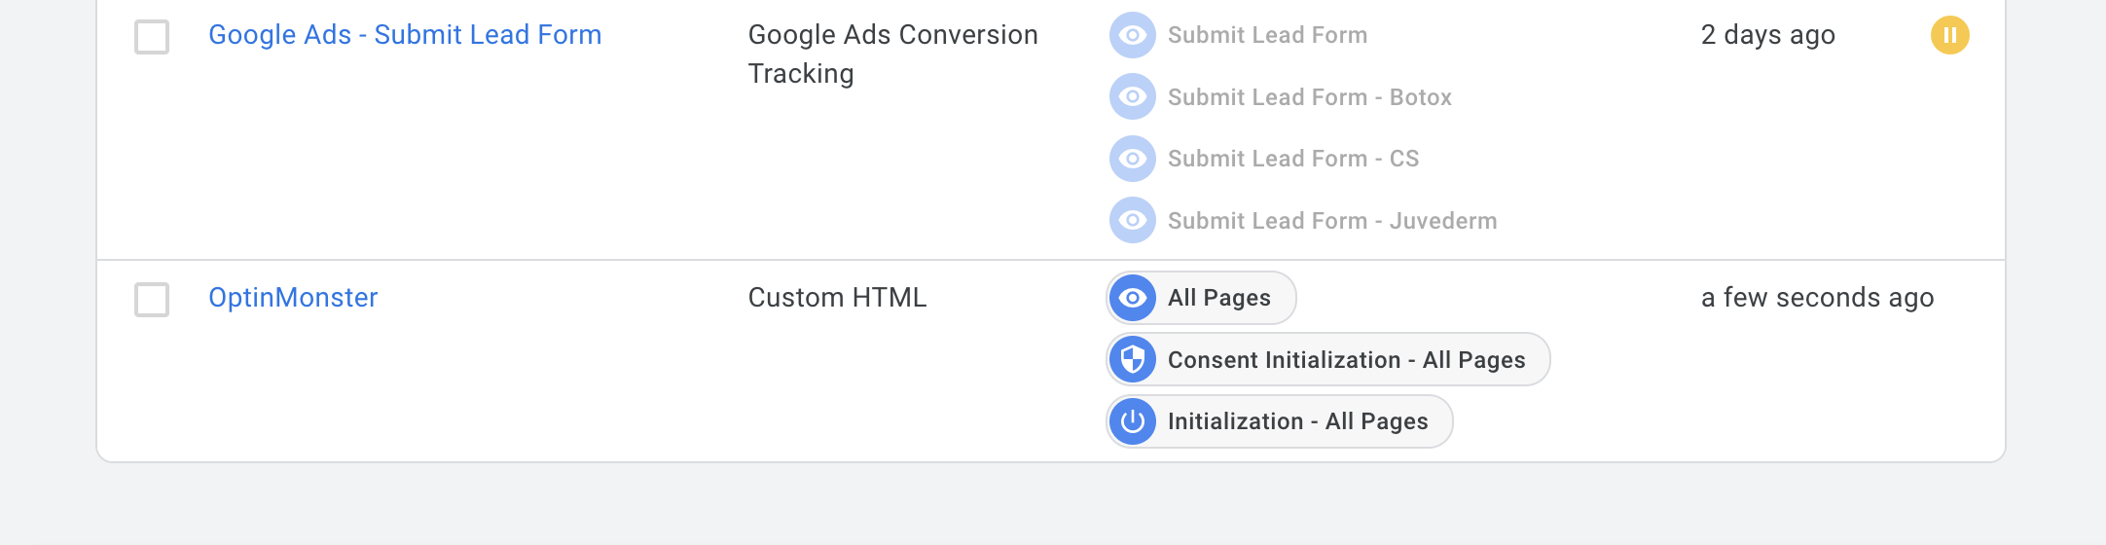
Task: Open the OptinMonster tag
Action: click(x=293, y=298)
